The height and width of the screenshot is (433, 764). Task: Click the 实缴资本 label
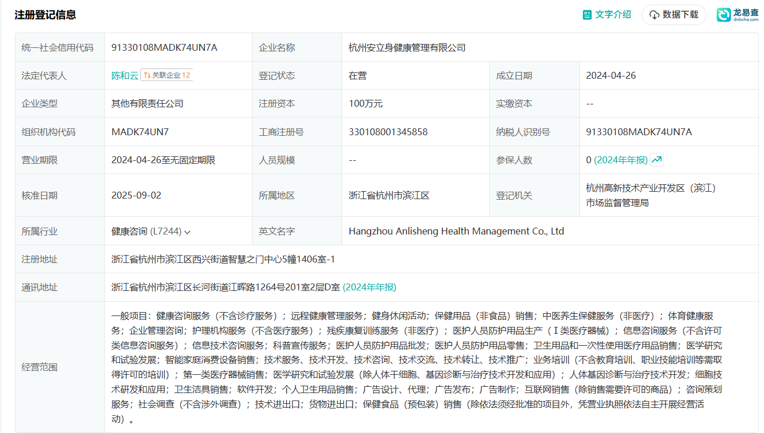pyautogui.click(x=514, y=104)
